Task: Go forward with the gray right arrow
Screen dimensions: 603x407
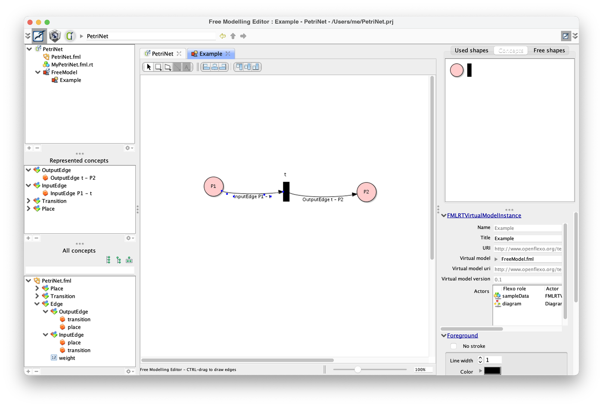Action: pos(243,36)
